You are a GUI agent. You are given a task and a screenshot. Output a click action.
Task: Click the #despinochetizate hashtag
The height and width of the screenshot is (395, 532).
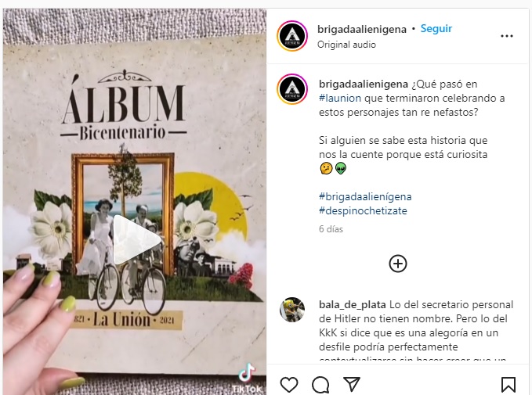coord(363,210)
